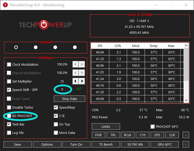Image resolution: width=194 pixels, height=151 pixels.
Task: Click the 4093.45 MHz frequency readout
Action: (x=139, y=32)
